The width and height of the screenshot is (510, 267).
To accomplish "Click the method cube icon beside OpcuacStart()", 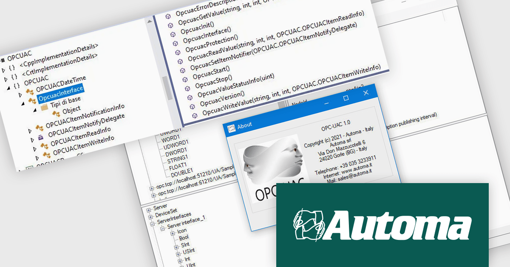I will click(184, 79).
